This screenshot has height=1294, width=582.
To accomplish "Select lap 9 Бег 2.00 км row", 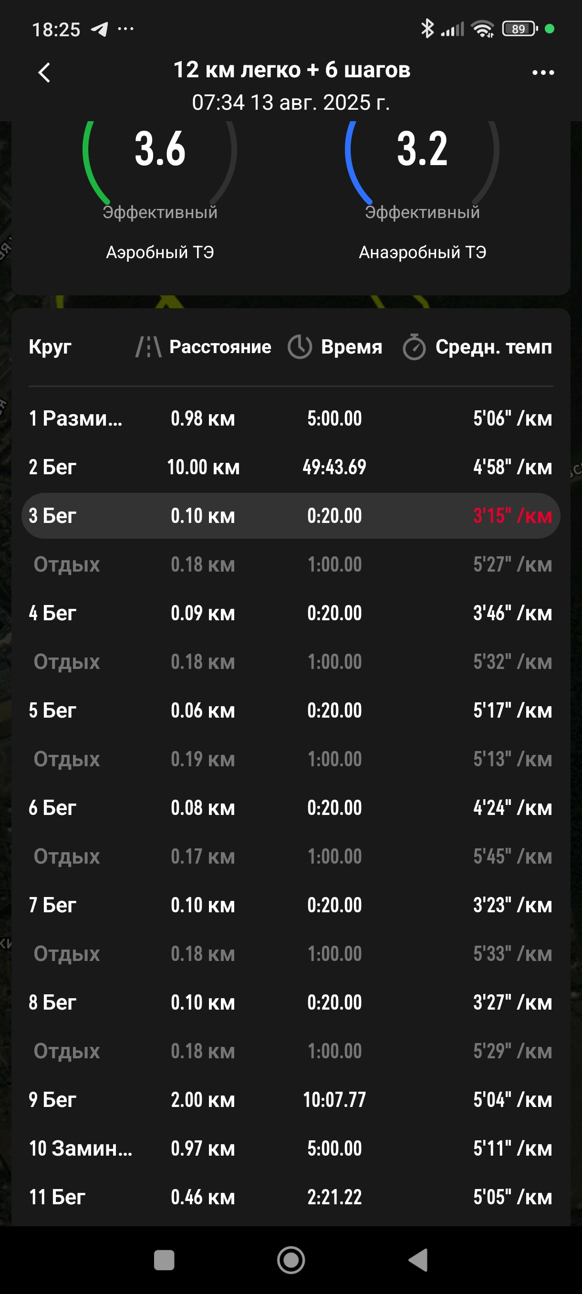I will 291,1100.
